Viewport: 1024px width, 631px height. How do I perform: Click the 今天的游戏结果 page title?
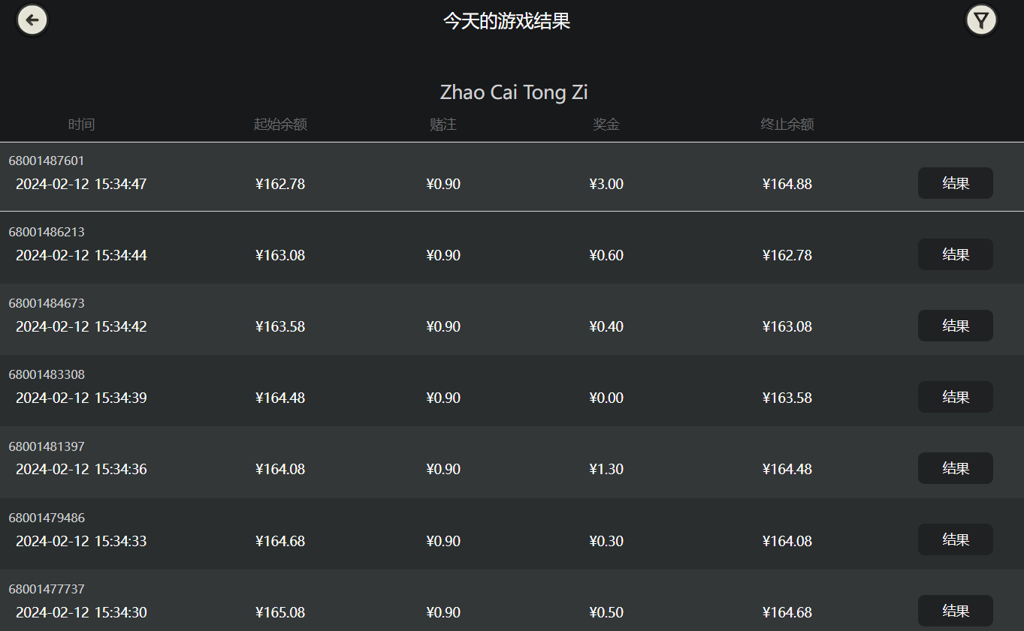click(507, 21)
